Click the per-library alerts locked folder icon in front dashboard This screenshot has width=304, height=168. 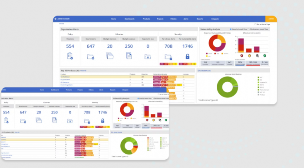tap(87, 121)
